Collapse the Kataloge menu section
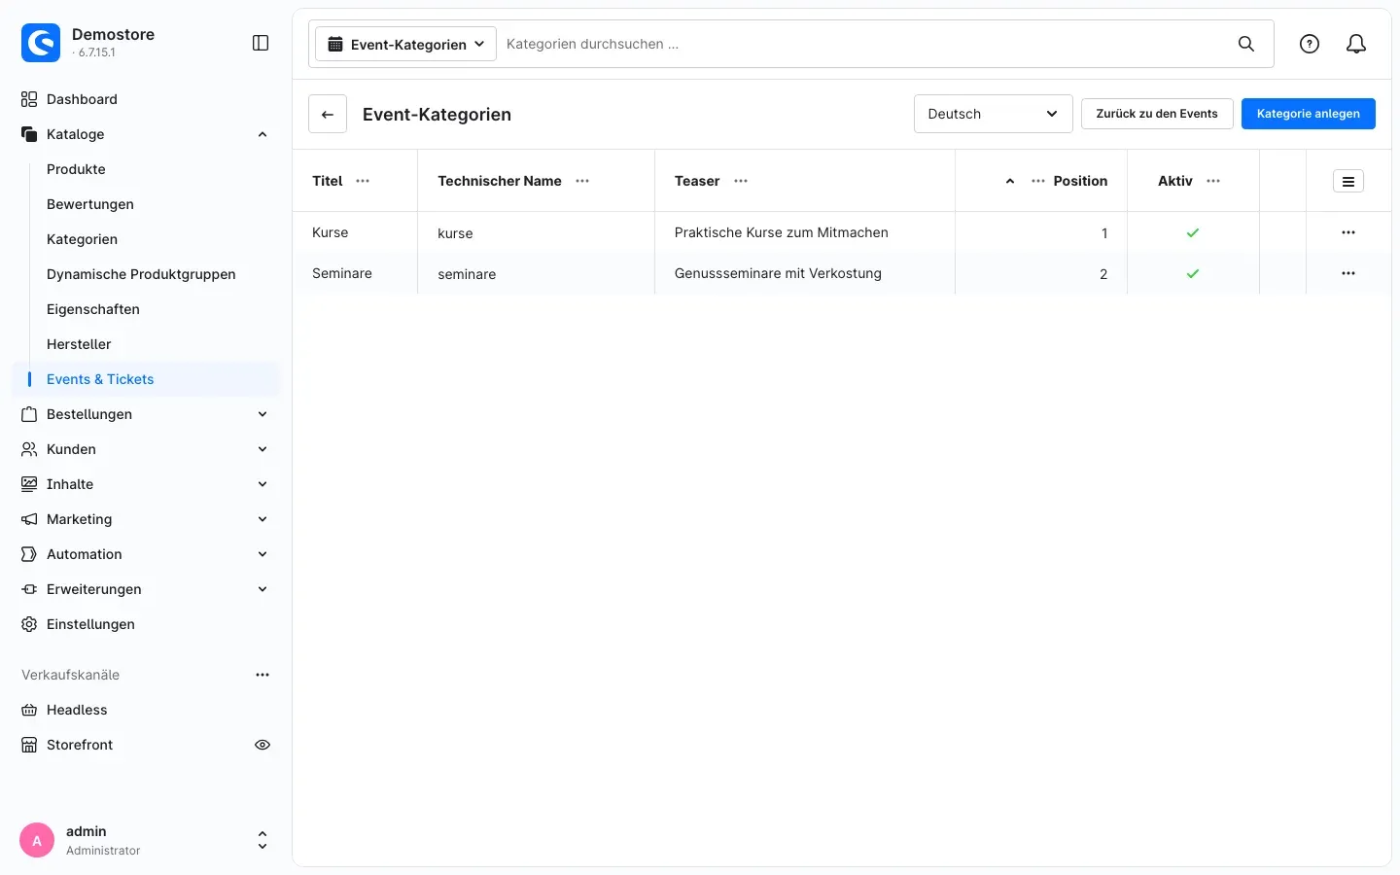 click(x=262, y=134)
